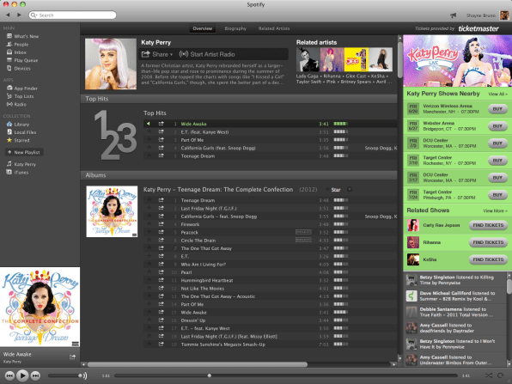Click share icon beside Wide Awake now playing
Viewport: 512px width, 384px height.
pyautogui.click(x=72, y=357)
